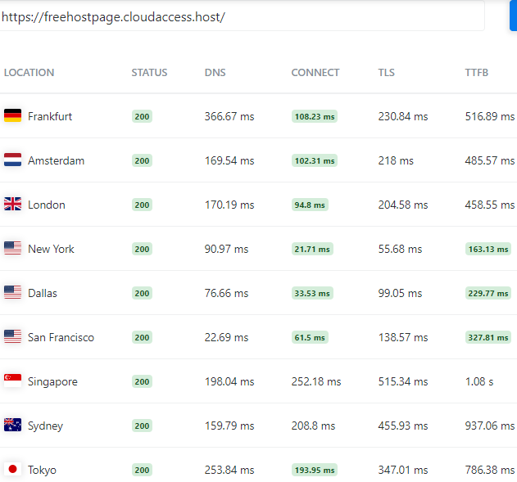
Task: Click the URL input field
Action: (x=242, y=16)
